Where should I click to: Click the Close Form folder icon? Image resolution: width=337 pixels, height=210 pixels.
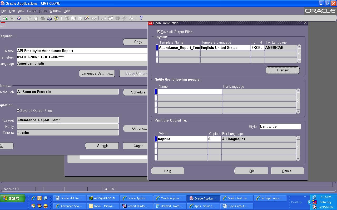click(56, 18)
